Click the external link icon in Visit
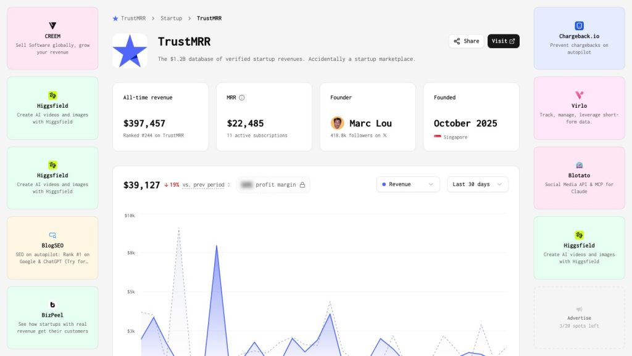The height and width of the screenshot is (356, 632). pyautogui.click(x=512, y=41)
